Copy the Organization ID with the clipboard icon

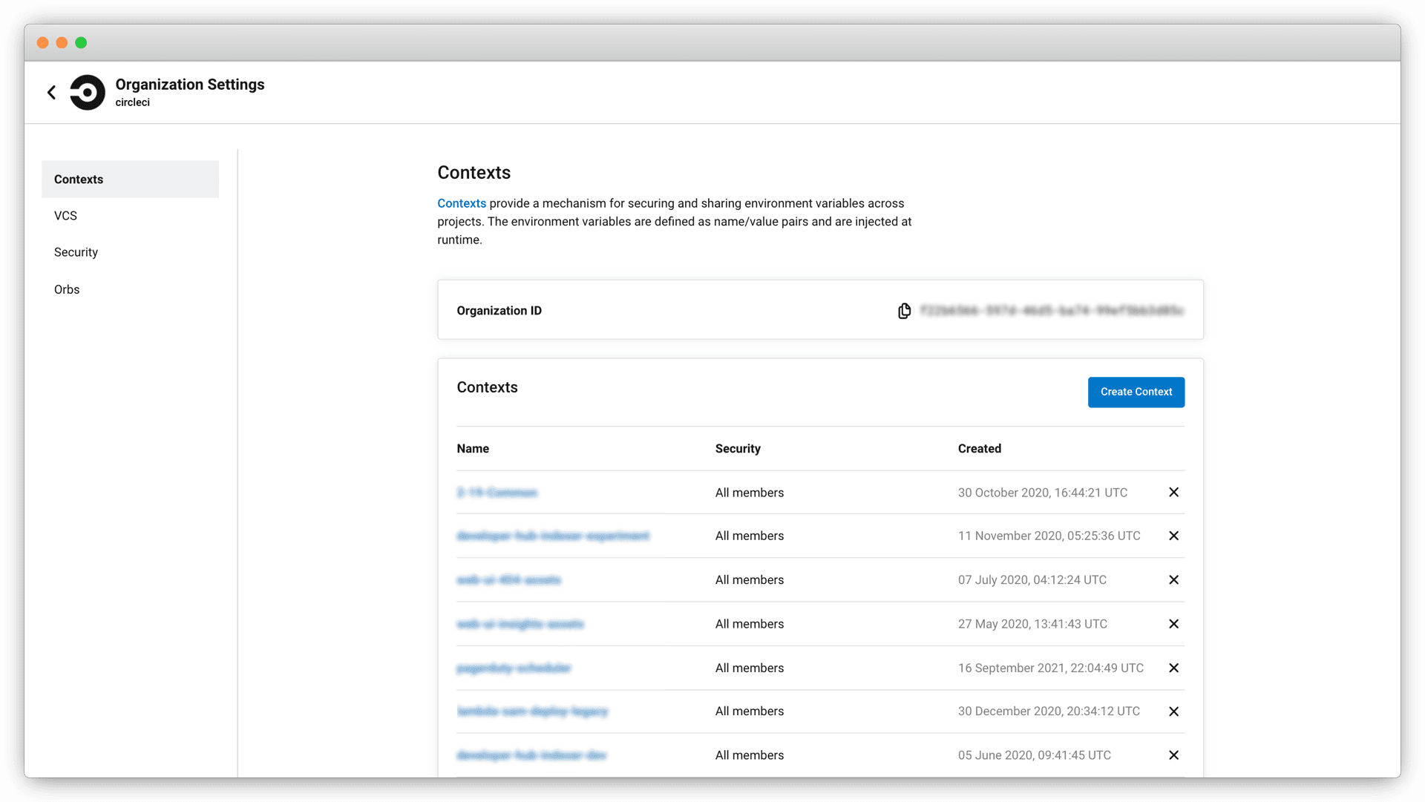tap(904, 311)
